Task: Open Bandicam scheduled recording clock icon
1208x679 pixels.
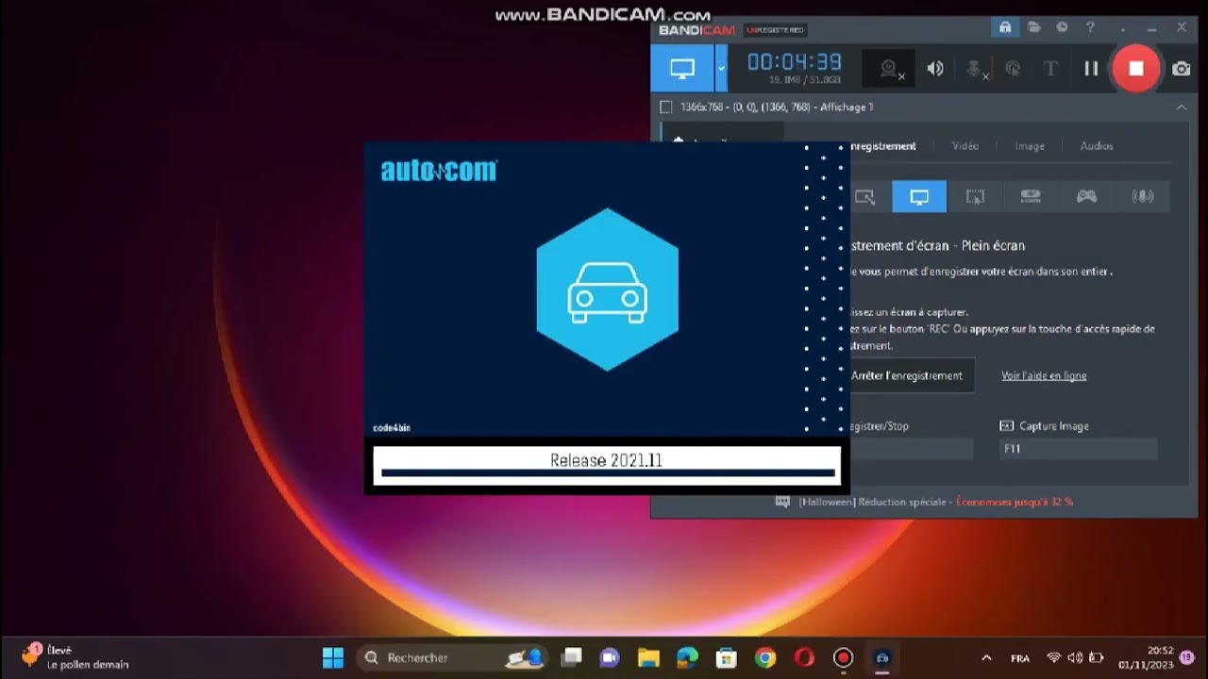Action: pyautogui.click(x=1062, y=28)
